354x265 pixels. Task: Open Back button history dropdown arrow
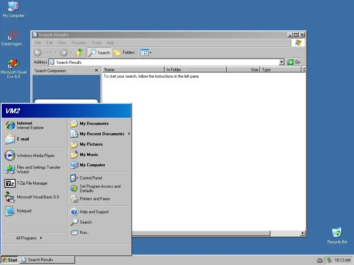point(56,53)
